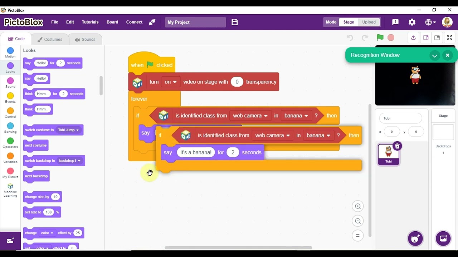458x257 pixels.
Task: Reset workspace zoom with equals icon
Action: point(358,236)
